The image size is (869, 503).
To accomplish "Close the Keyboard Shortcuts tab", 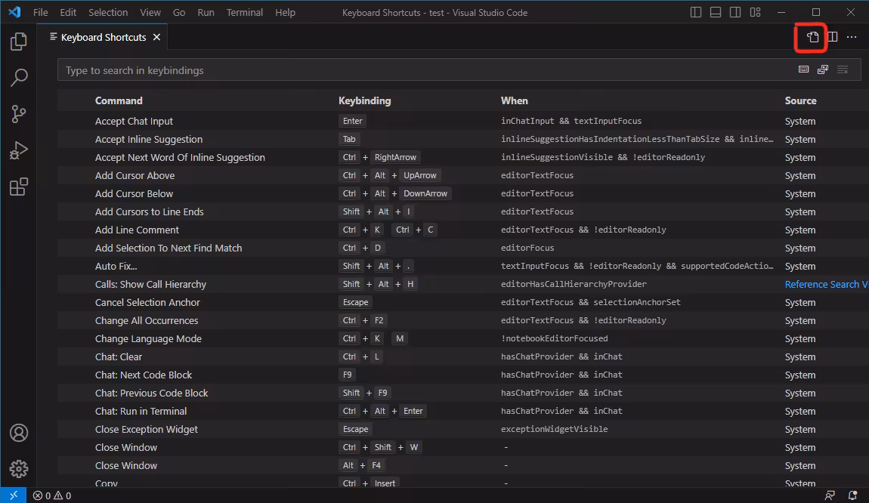I will click(x=157, y=37).
